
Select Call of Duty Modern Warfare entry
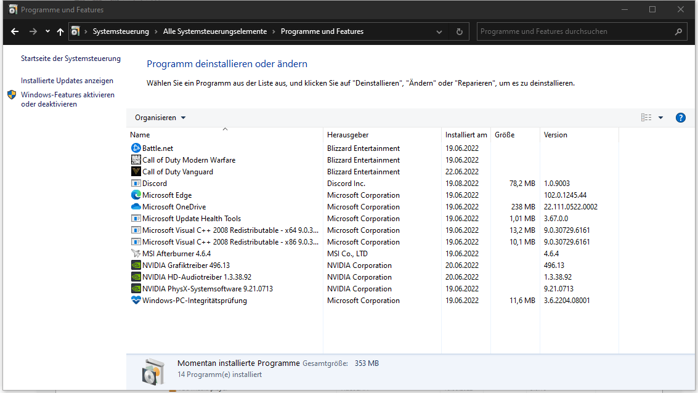tap(189, 160)
